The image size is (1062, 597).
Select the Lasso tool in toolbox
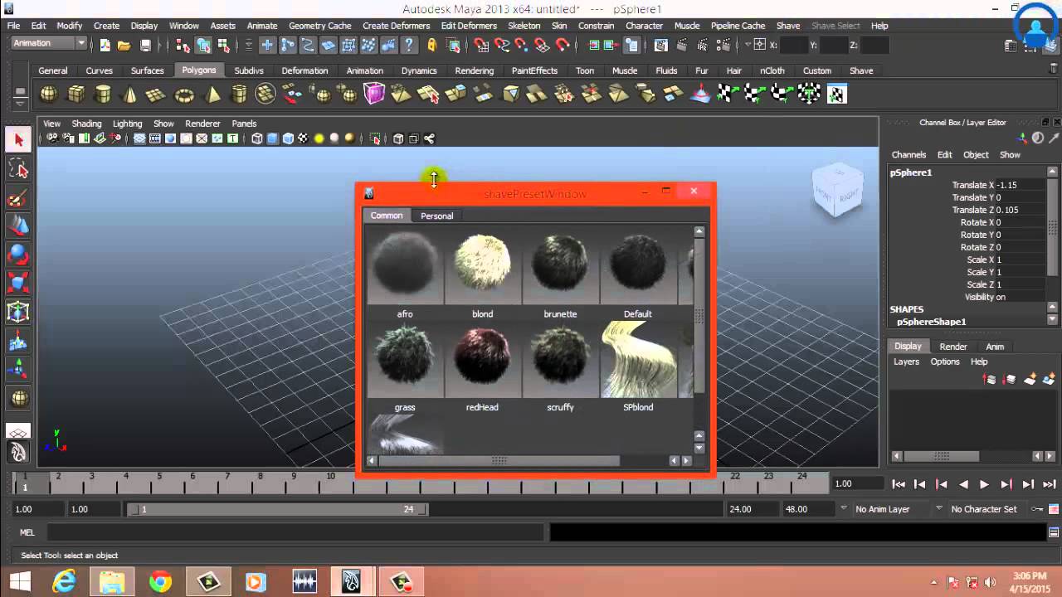[18, 169]
